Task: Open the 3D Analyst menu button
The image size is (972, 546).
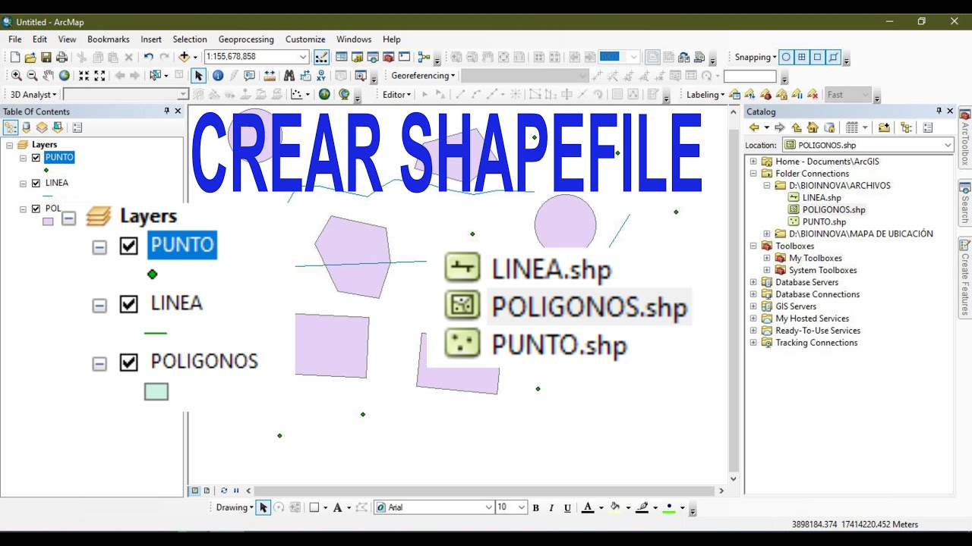Action: click(33, 95)
